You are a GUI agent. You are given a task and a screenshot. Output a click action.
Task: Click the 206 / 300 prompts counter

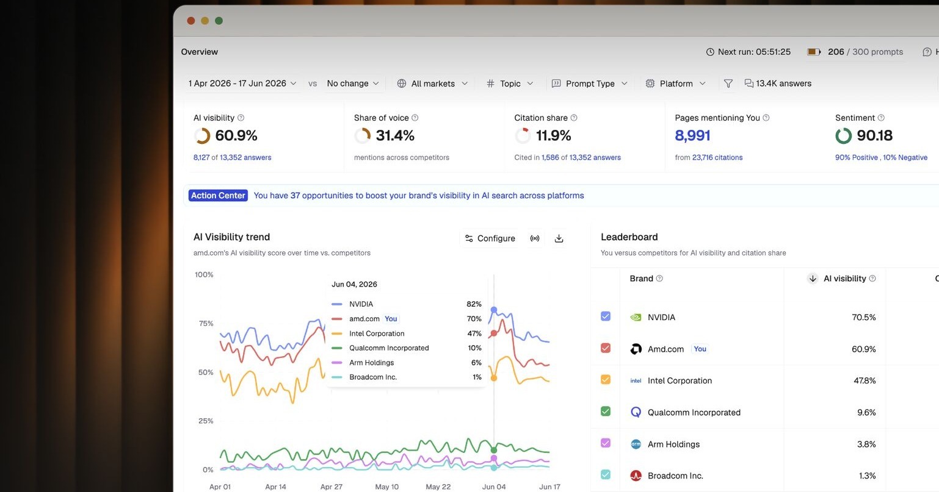(x=865, y=52)
